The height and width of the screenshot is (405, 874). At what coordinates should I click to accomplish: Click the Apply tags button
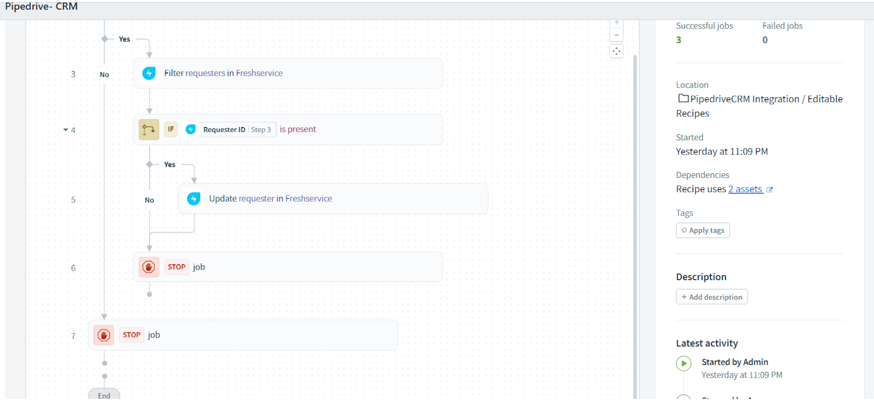(x=703, y=230)
